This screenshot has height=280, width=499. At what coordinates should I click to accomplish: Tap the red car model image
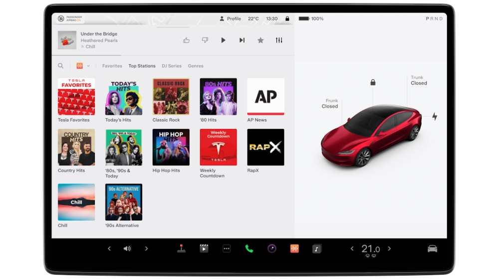point(371,136)
